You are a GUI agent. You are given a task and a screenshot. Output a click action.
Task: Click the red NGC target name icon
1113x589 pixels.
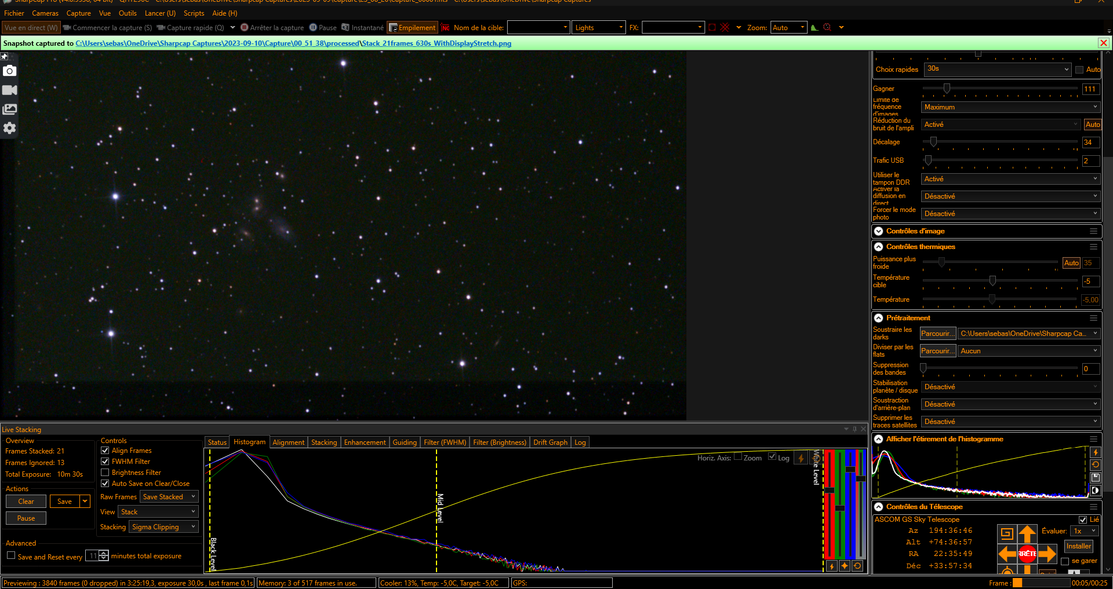tap(445, 27)
